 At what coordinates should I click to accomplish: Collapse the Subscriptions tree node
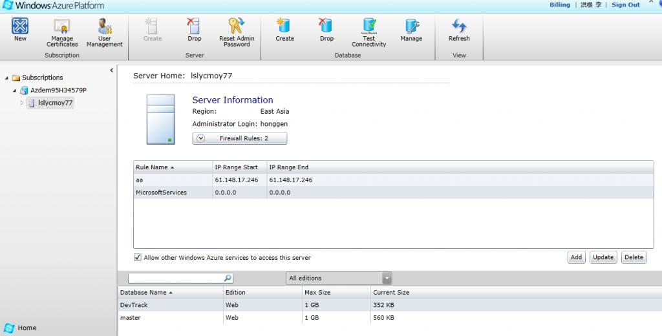tap(6, 78)
